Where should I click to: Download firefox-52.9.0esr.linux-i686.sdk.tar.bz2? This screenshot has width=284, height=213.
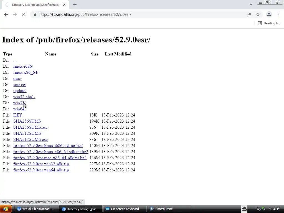point(48,146)
